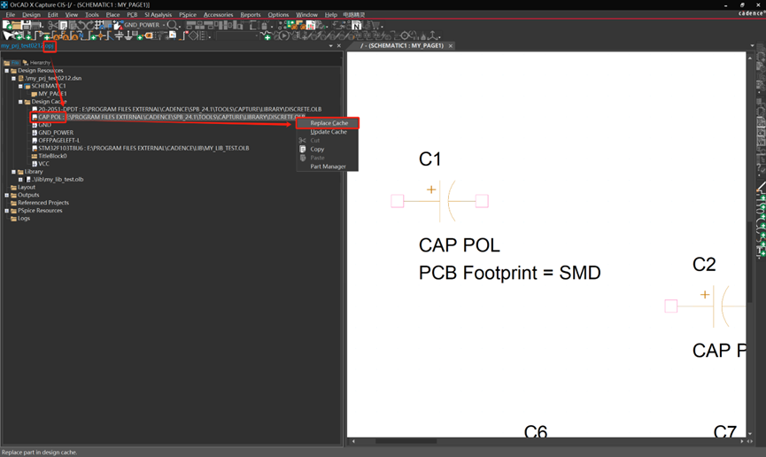Click the shopping cart toolbar icon
This screenshot has height=457, width=766.
(x=375, y=25)
